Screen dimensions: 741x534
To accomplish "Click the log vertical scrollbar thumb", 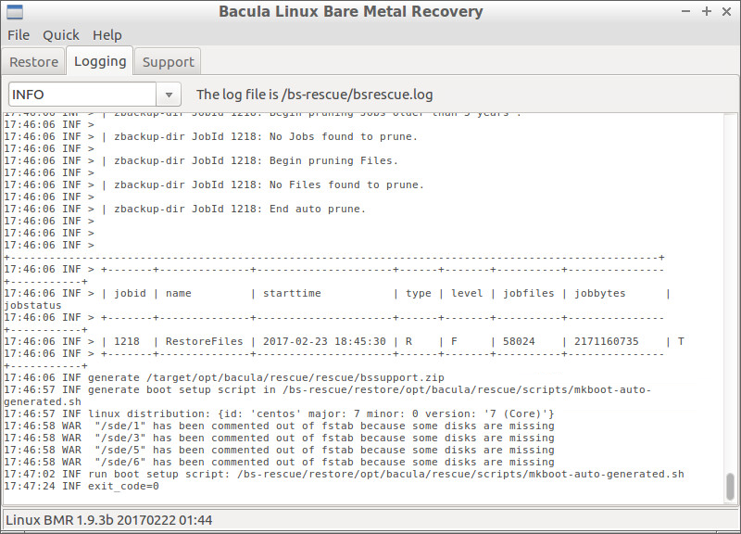I will [730, 486].
